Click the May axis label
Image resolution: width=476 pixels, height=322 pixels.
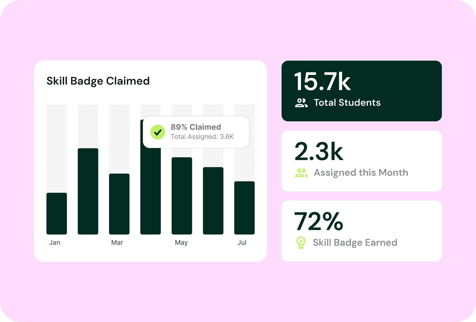click(181, 243)
